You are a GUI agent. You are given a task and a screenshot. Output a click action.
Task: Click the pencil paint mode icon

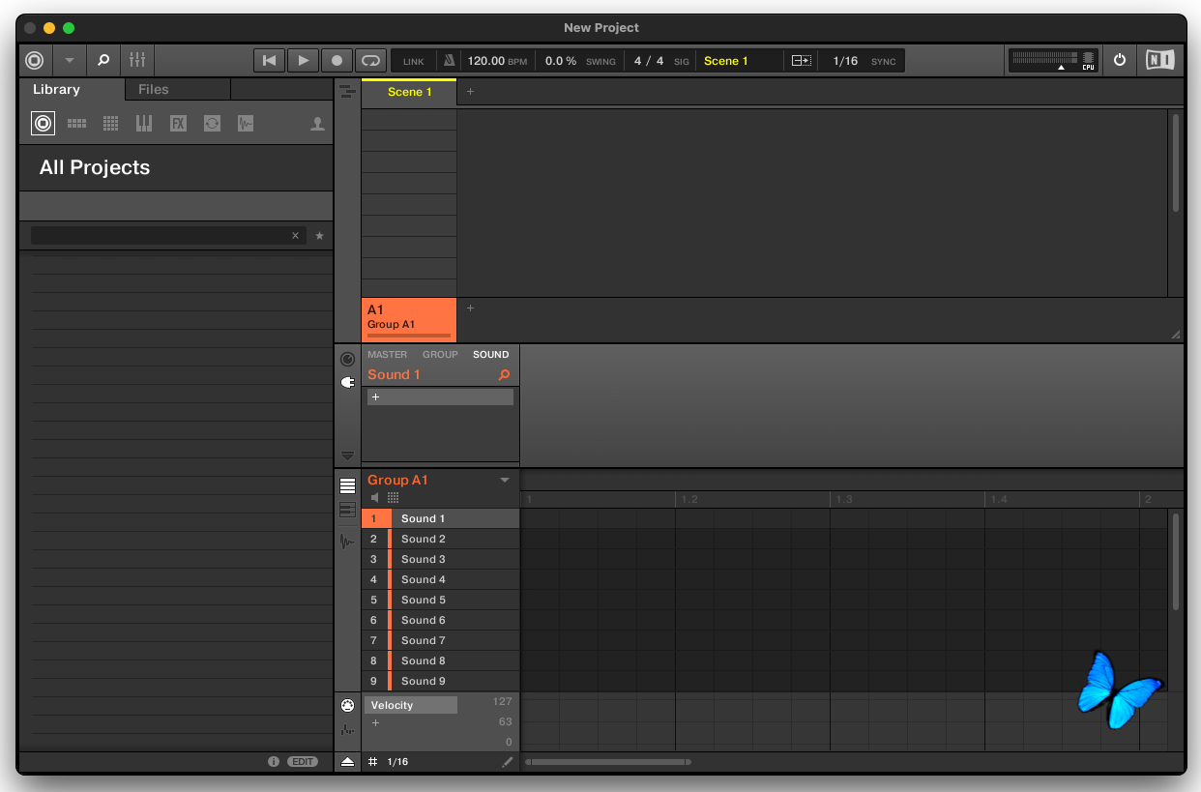tap(508, 762)
